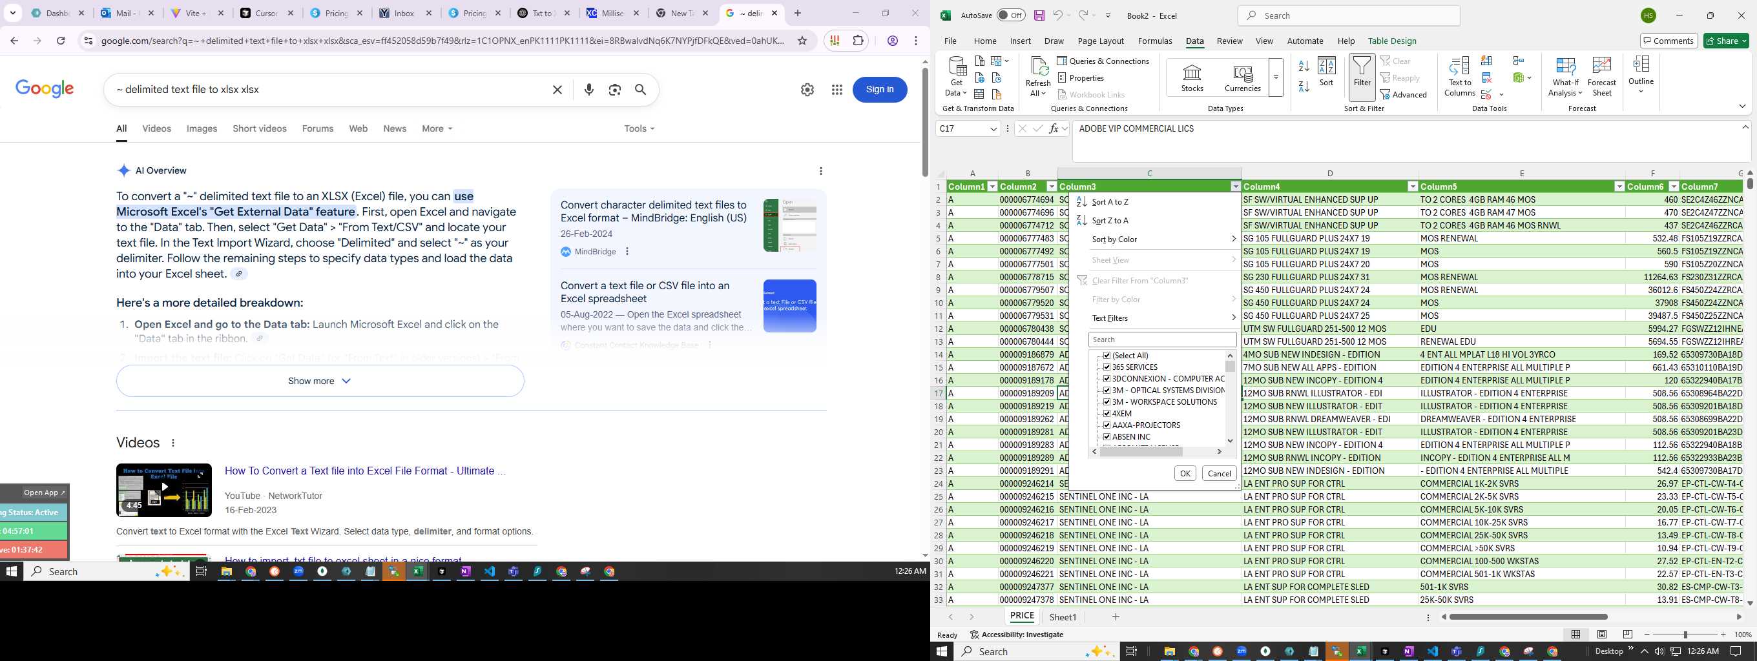Open Column2 filter dropdown
Image resolution: width=1757 pixels, height=661 pixels.
[1051, 187]
